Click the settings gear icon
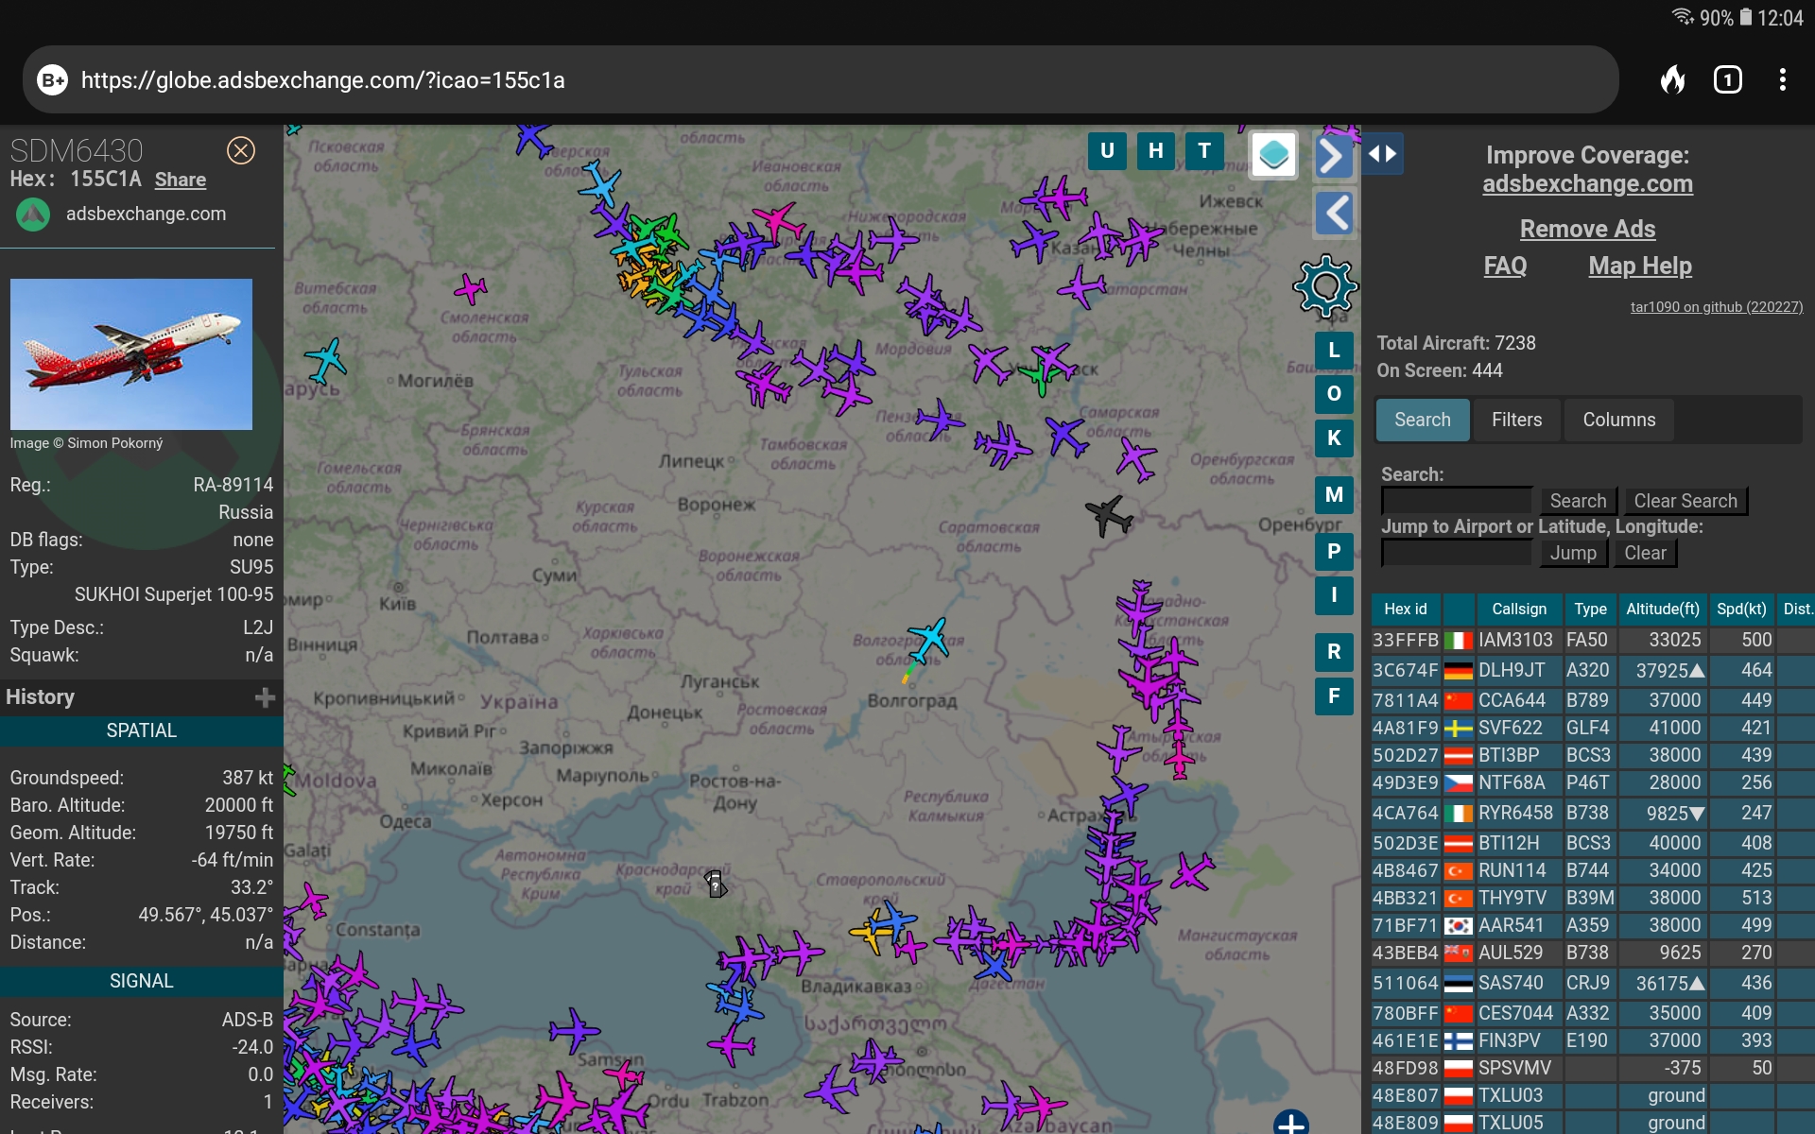1815x1134 pixels. pyautogui.click(x=1323, y=284)
